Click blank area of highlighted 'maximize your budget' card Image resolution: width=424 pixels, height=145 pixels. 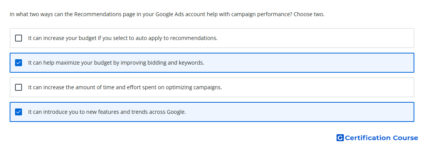point(308,63)
